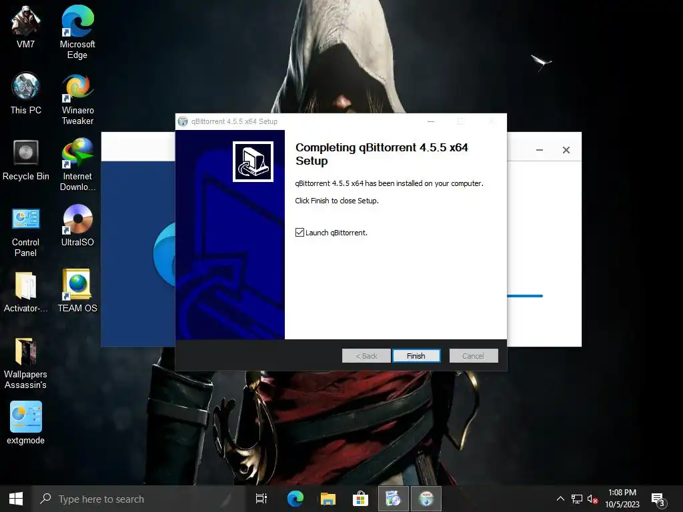Click the greyed-out Cancel button

(474, 356)
